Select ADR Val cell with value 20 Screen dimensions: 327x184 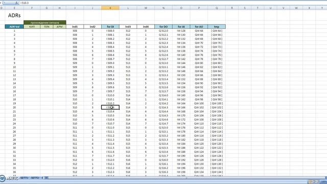pos(14,107)
